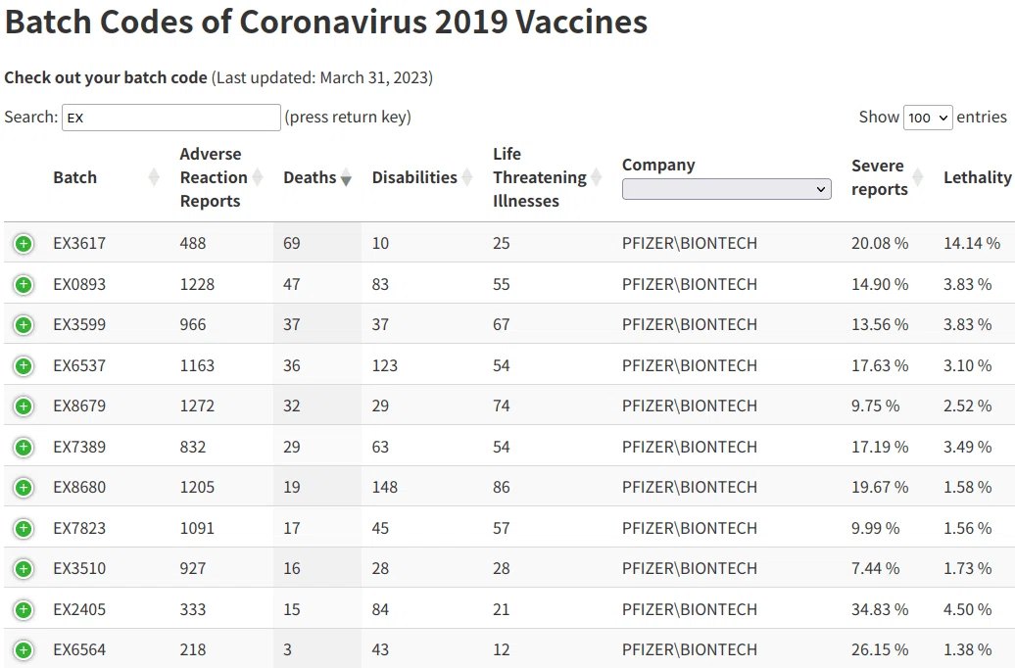Sort table by Disabilities column
Image resolution: width=1015 pixels, height=668 pixels.
tap(422, 177)
